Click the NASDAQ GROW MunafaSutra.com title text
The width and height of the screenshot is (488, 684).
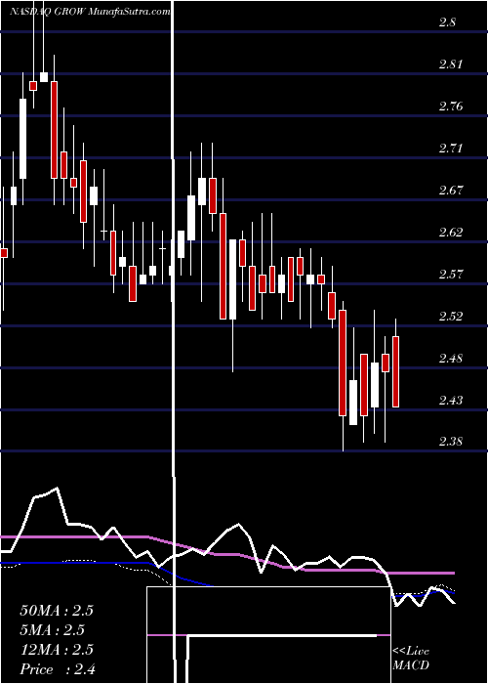pos(90,12)
